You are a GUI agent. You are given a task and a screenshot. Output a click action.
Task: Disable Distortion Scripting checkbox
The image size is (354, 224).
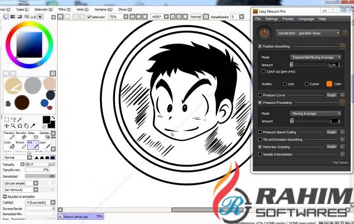point(260,147)
